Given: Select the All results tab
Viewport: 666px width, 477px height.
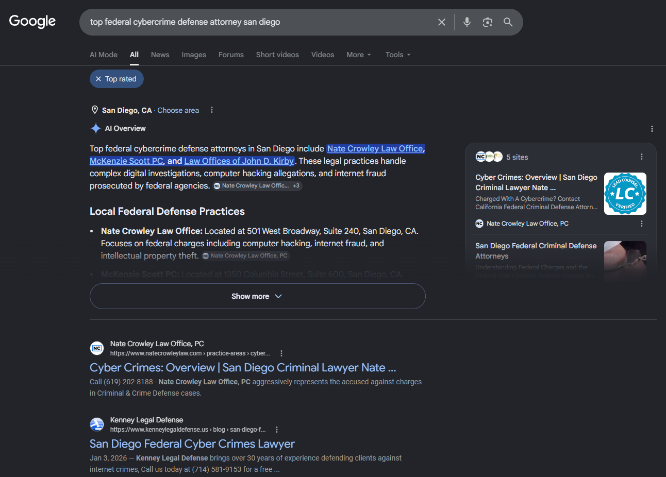Looking at the screenshot, I should point(134,55).
